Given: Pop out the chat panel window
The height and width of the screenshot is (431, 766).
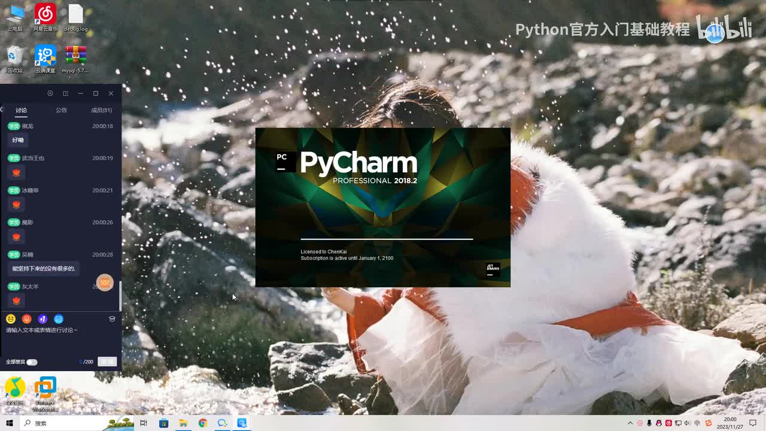Looking at the screenshot, I should (x=65, y=93).
